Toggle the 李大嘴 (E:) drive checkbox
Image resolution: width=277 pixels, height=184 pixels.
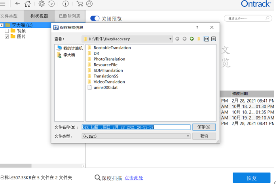[x=2, y=25]
